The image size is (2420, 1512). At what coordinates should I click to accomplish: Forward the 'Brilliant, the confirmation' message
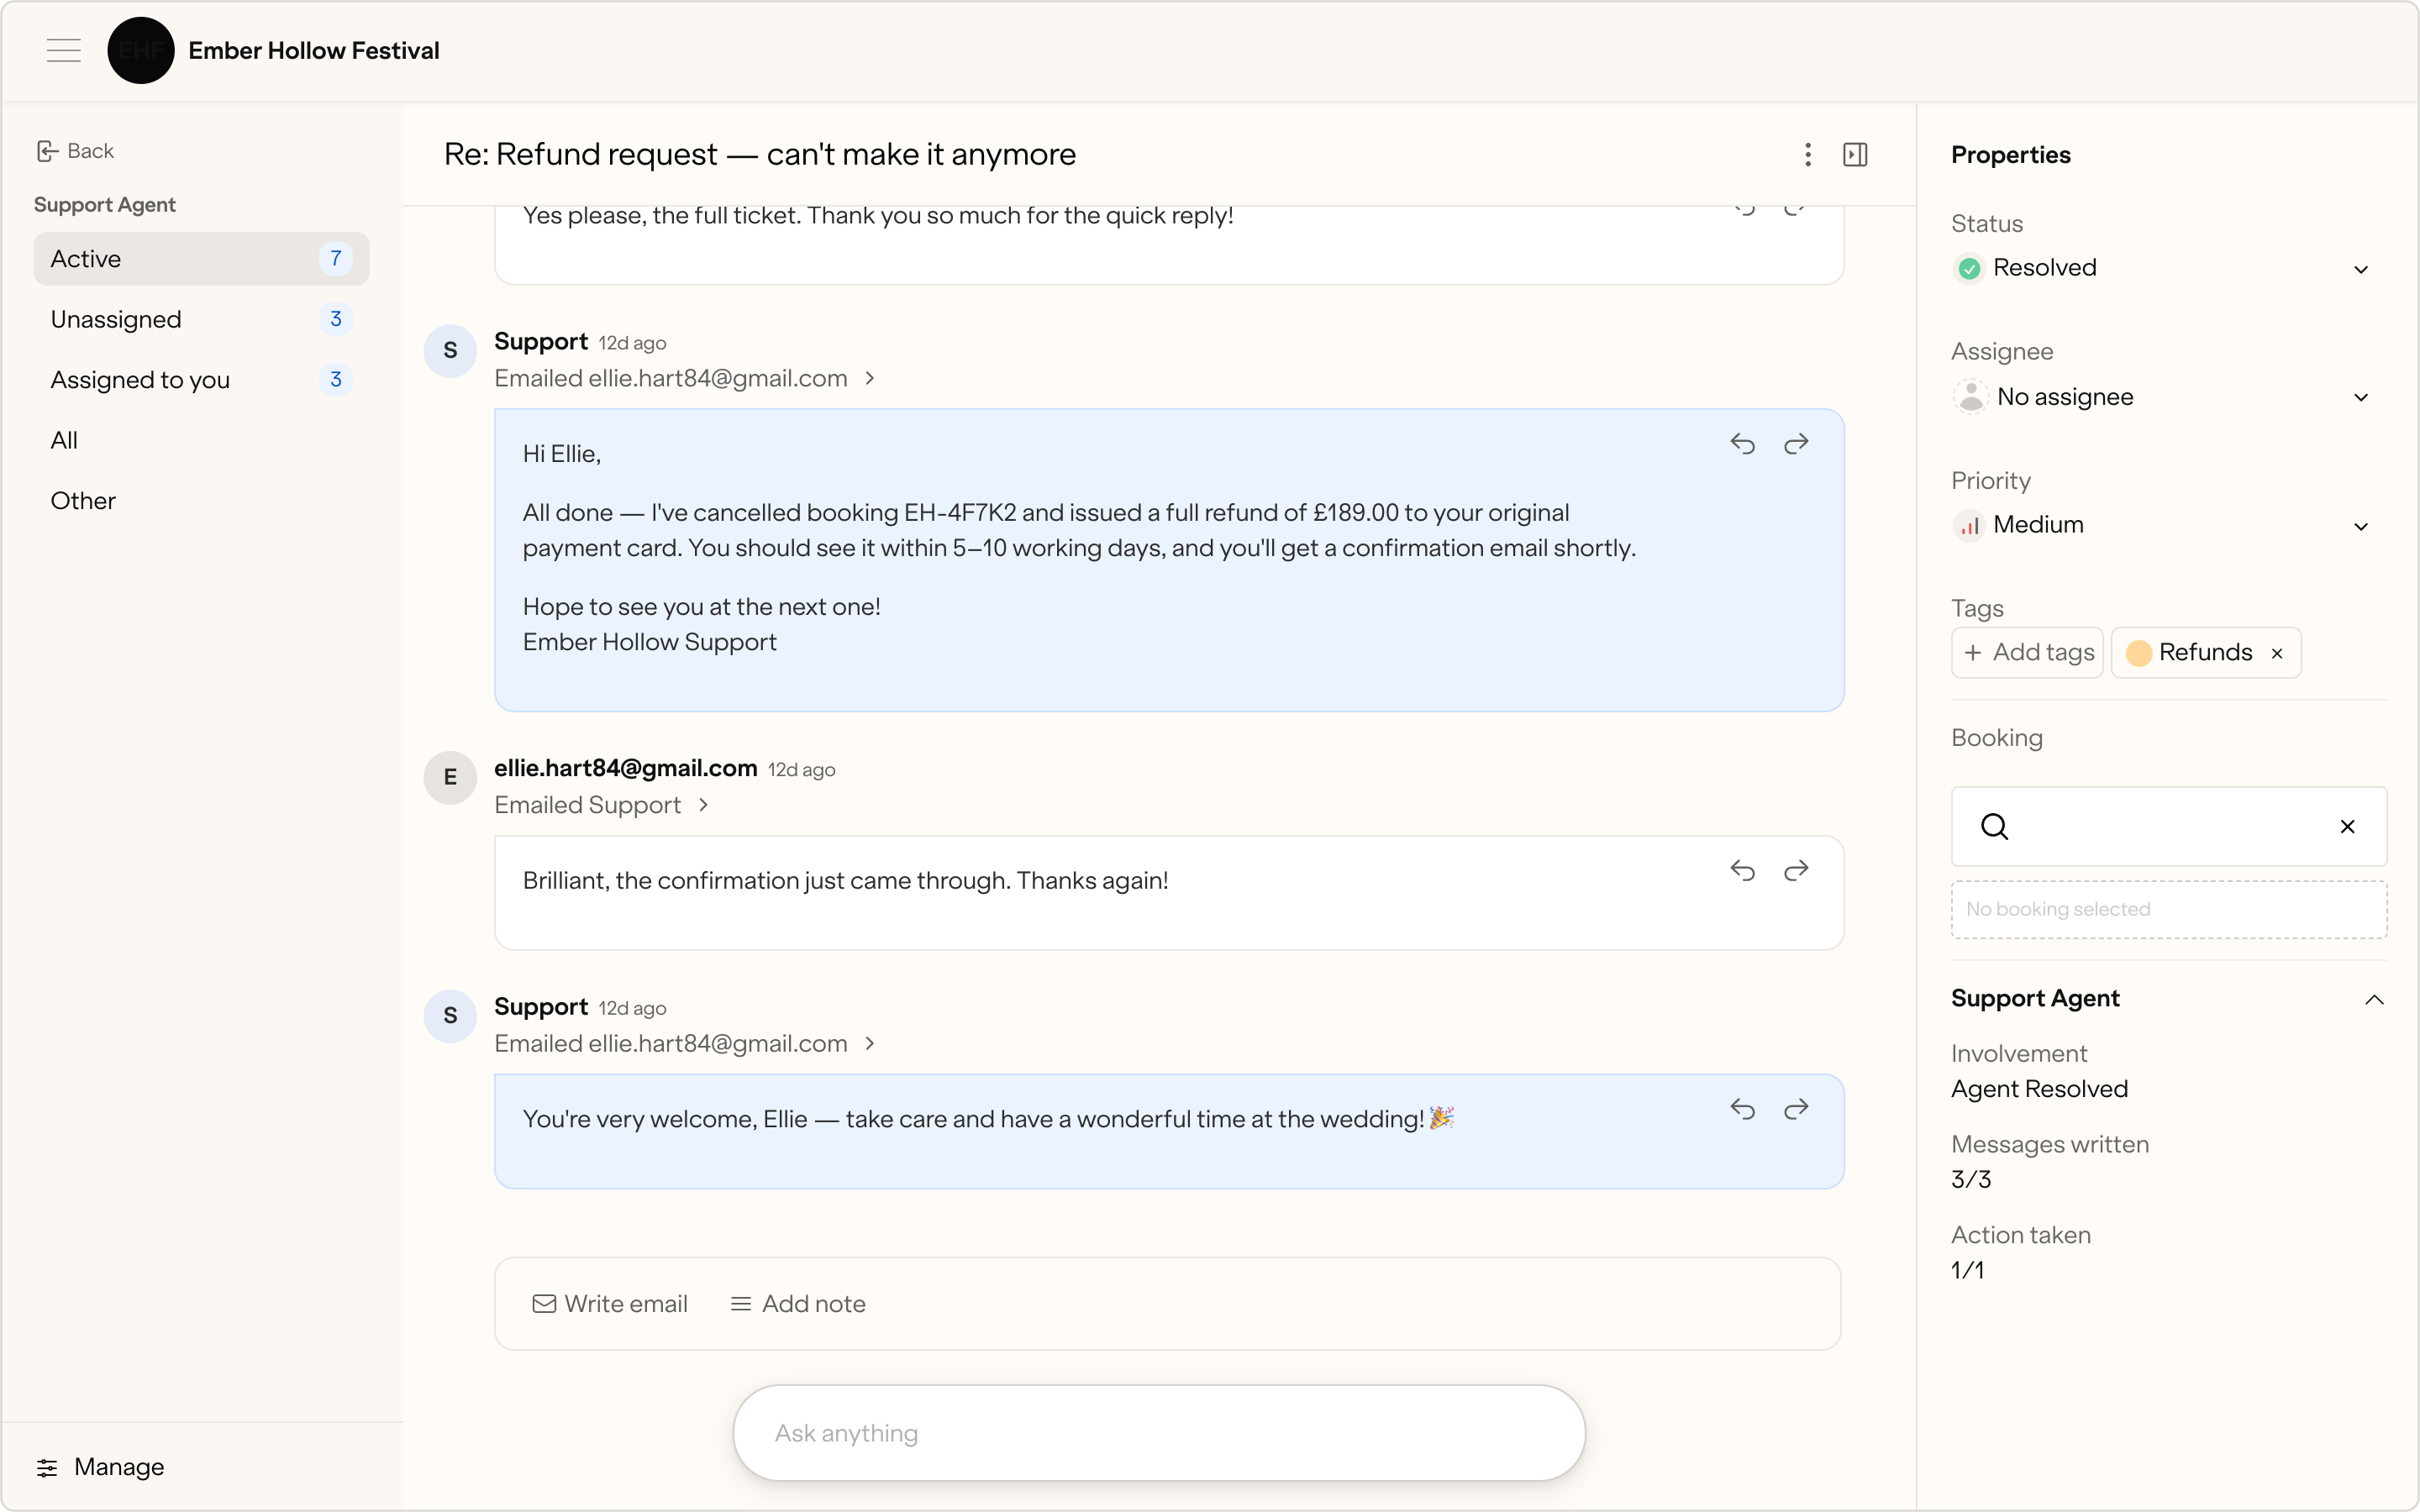pyautogui.click(x=1796, y=871)
